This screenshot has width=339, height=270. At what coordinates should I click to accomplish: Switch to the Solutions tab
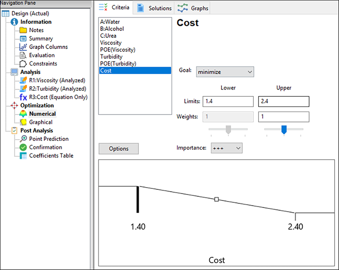point(155,8)
